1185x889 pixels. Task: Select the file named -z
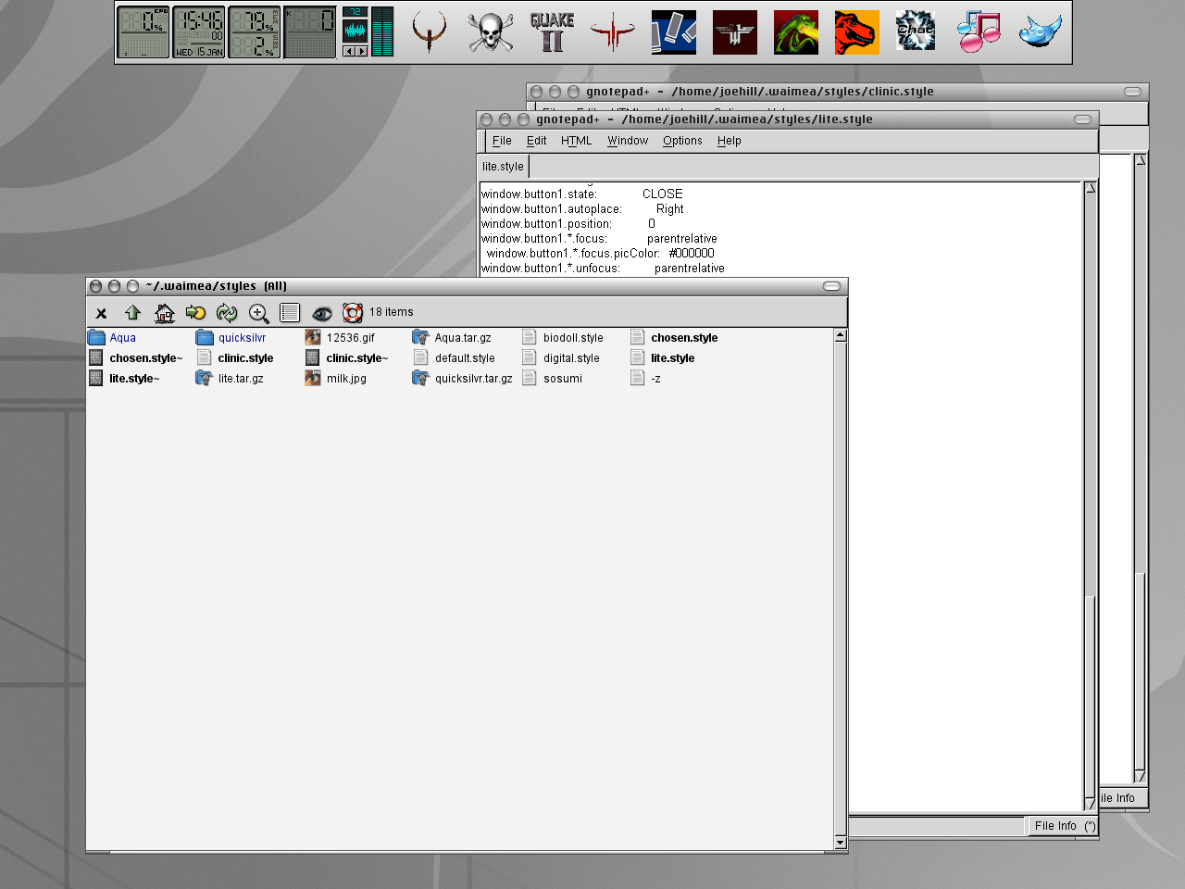[x=645, y=379]
